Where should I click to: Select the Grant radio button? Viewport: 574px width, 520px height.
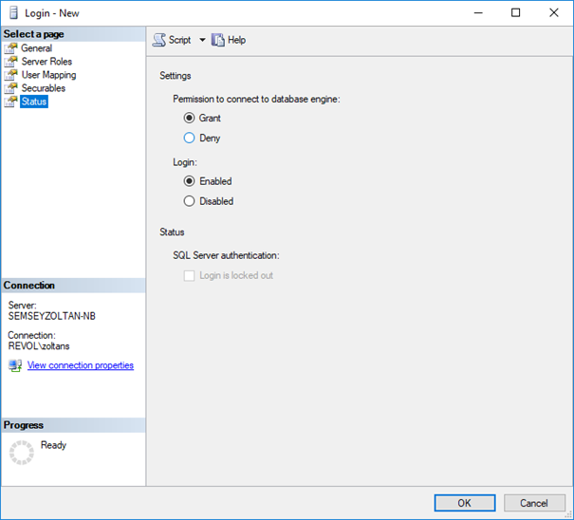click(x=190, y=119)
